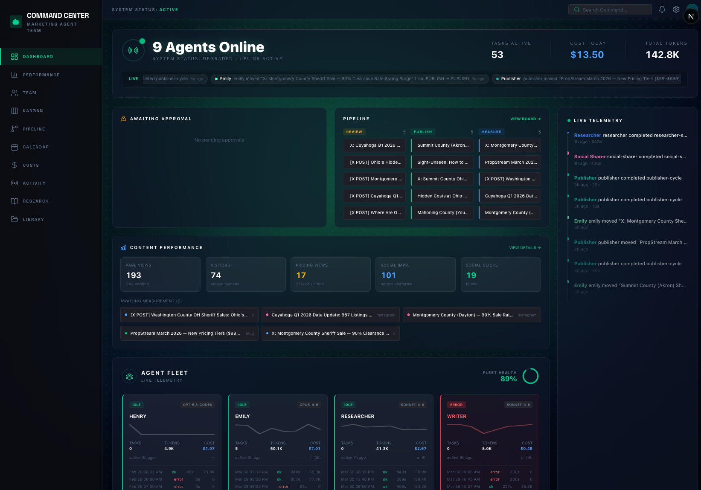The height and width of the screenshot is (490, 701).
Task: Click the Command Center logo icon
Action: click(16, 22)
